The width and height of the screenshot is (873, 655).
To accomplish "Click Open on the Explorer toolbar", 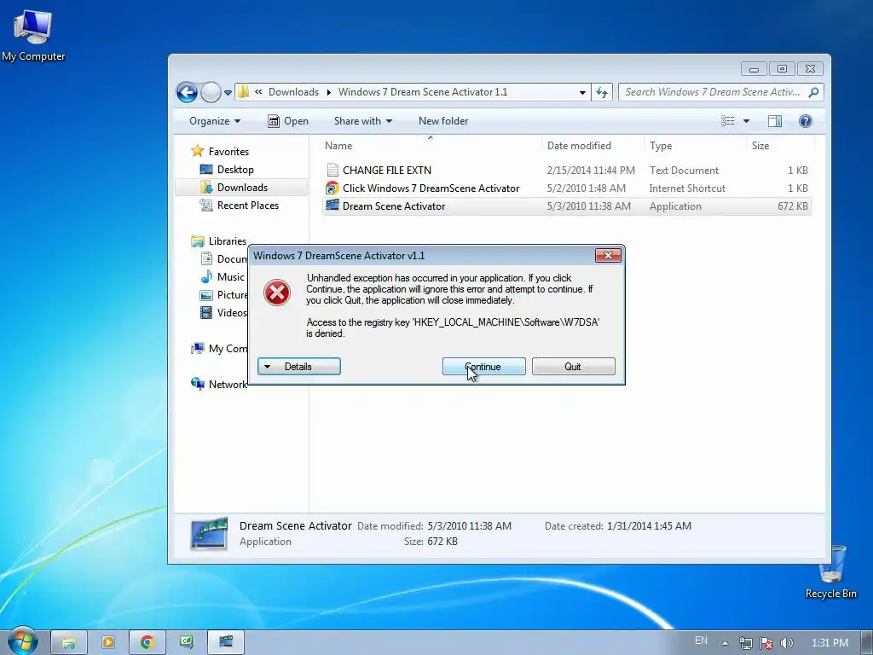I will 288,121.
